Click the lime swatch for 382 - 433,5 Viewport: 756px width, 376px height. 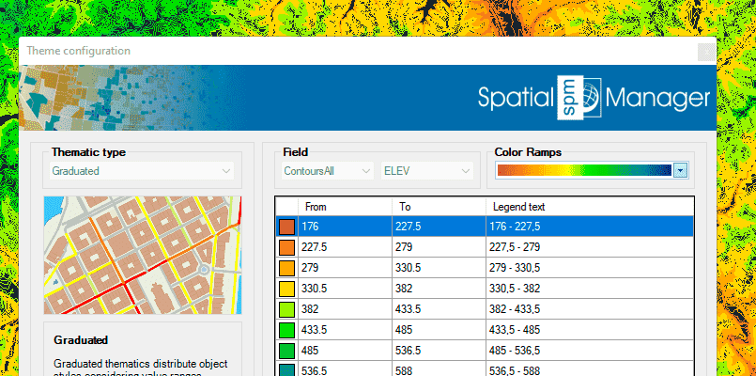coord(287,309)
